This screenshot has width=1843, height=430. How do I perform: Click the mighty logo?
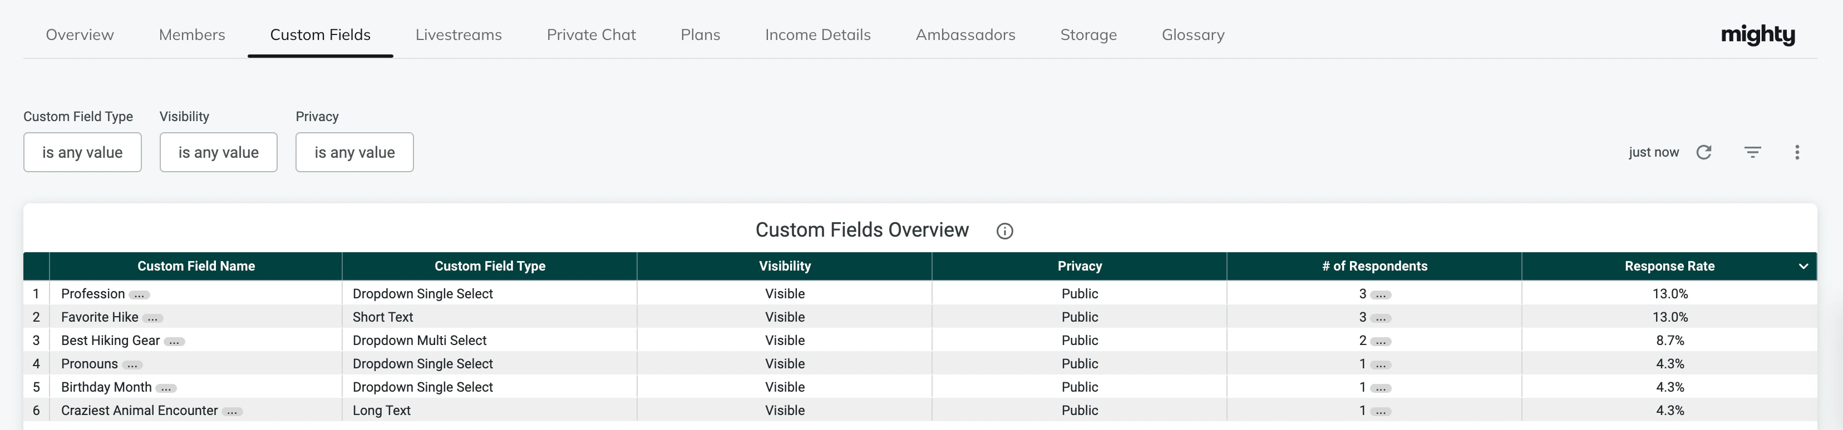[1758, 35]
